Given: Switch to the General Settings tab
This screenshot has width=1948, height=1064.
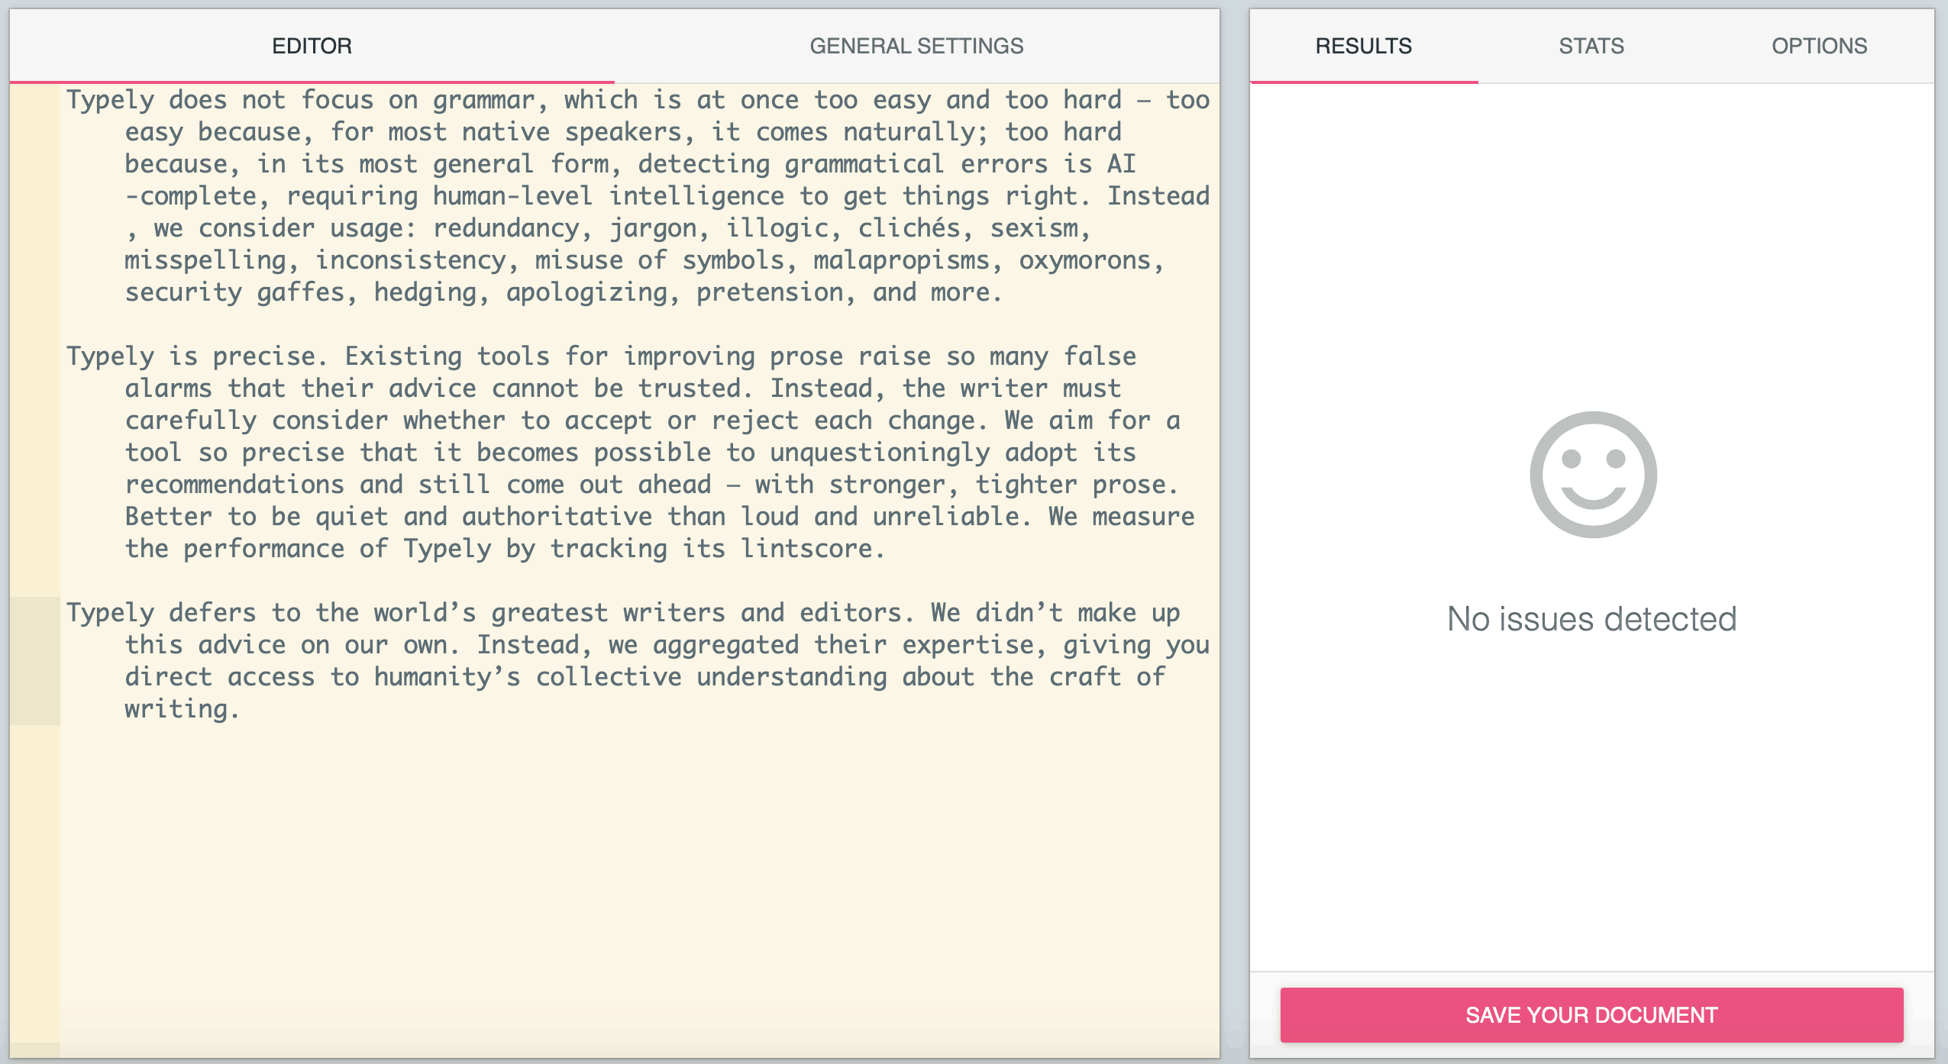Looking at the screenshot, I should coord(916,46).
